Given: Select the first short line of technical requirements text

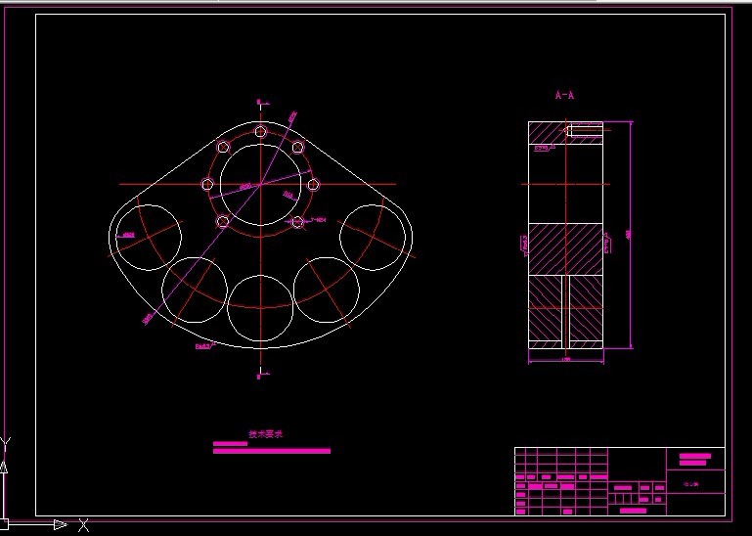Looking at the screenshot, I should (x=230, y=444).
